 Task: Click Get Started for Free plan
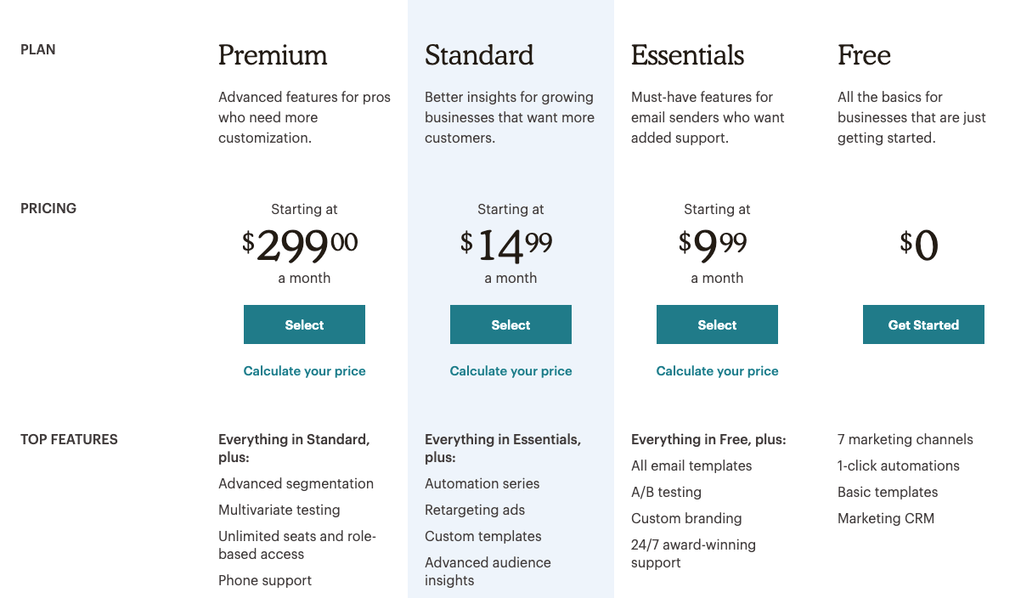(x=923, y=324)
